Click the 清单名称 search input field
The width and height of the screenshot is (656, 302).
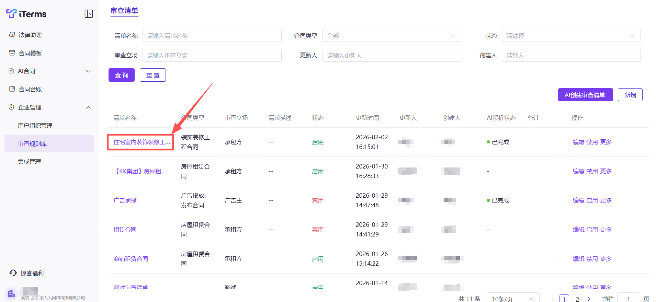pyautogui.click(x=212, y=36)
